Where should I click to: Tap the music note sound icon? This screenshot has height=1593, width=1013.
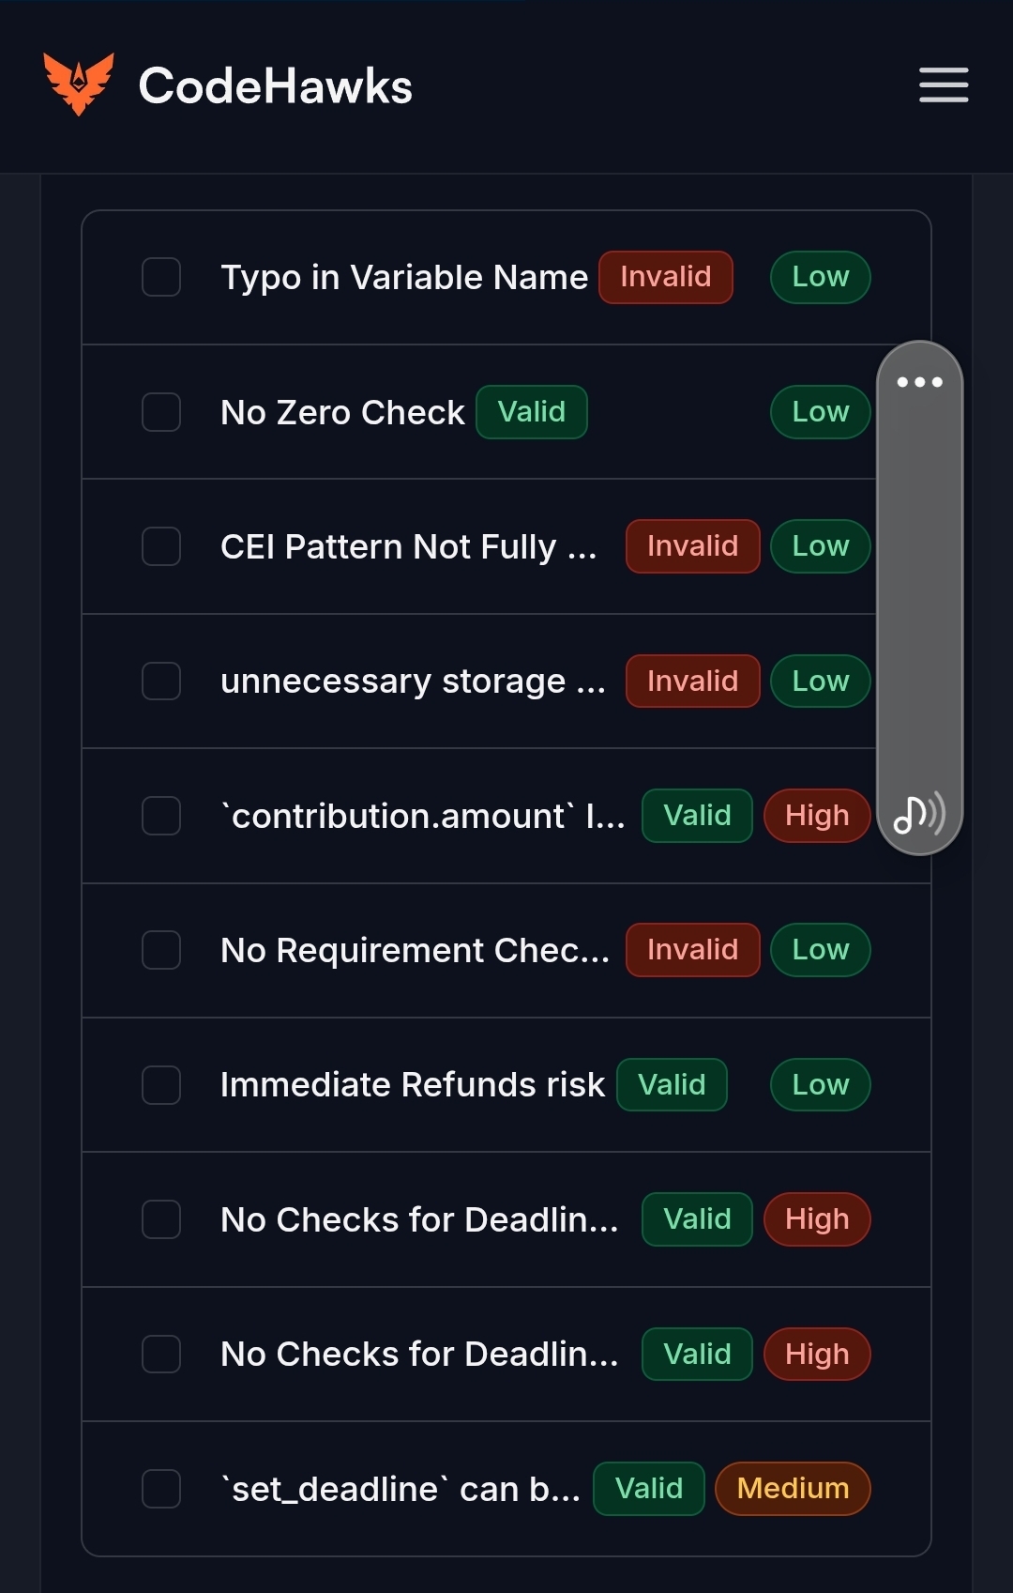tap(919, 814)
